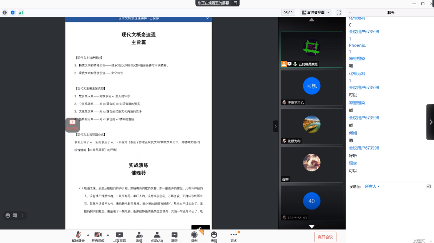Send the chat message with 发送
Viewport: 434px width, 243px height.
[419, 241]
